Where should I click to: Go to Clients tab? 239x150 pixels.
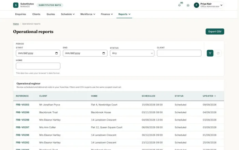(36, 14)
